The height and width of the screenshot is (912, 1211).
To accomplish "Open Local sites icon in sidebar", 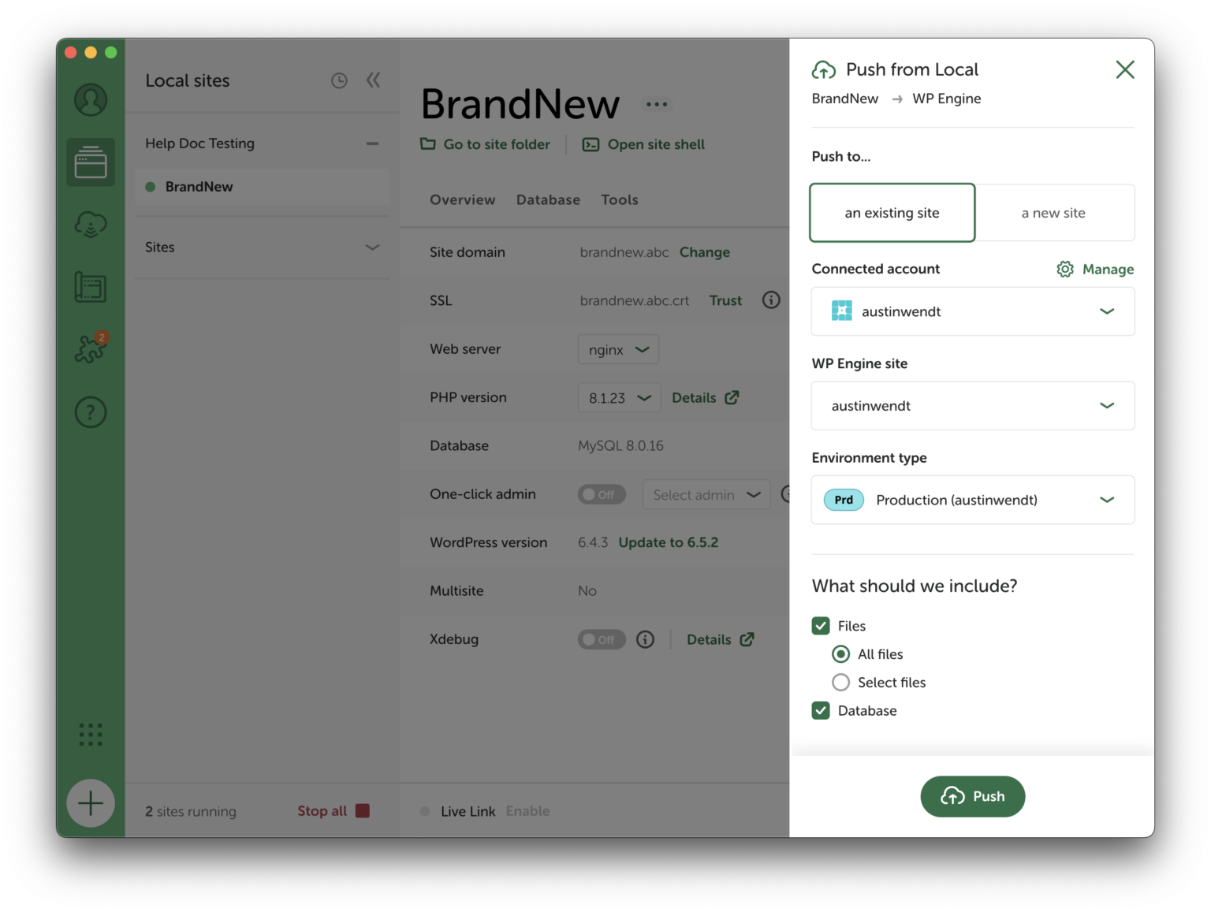I will [x=91, y=162].
